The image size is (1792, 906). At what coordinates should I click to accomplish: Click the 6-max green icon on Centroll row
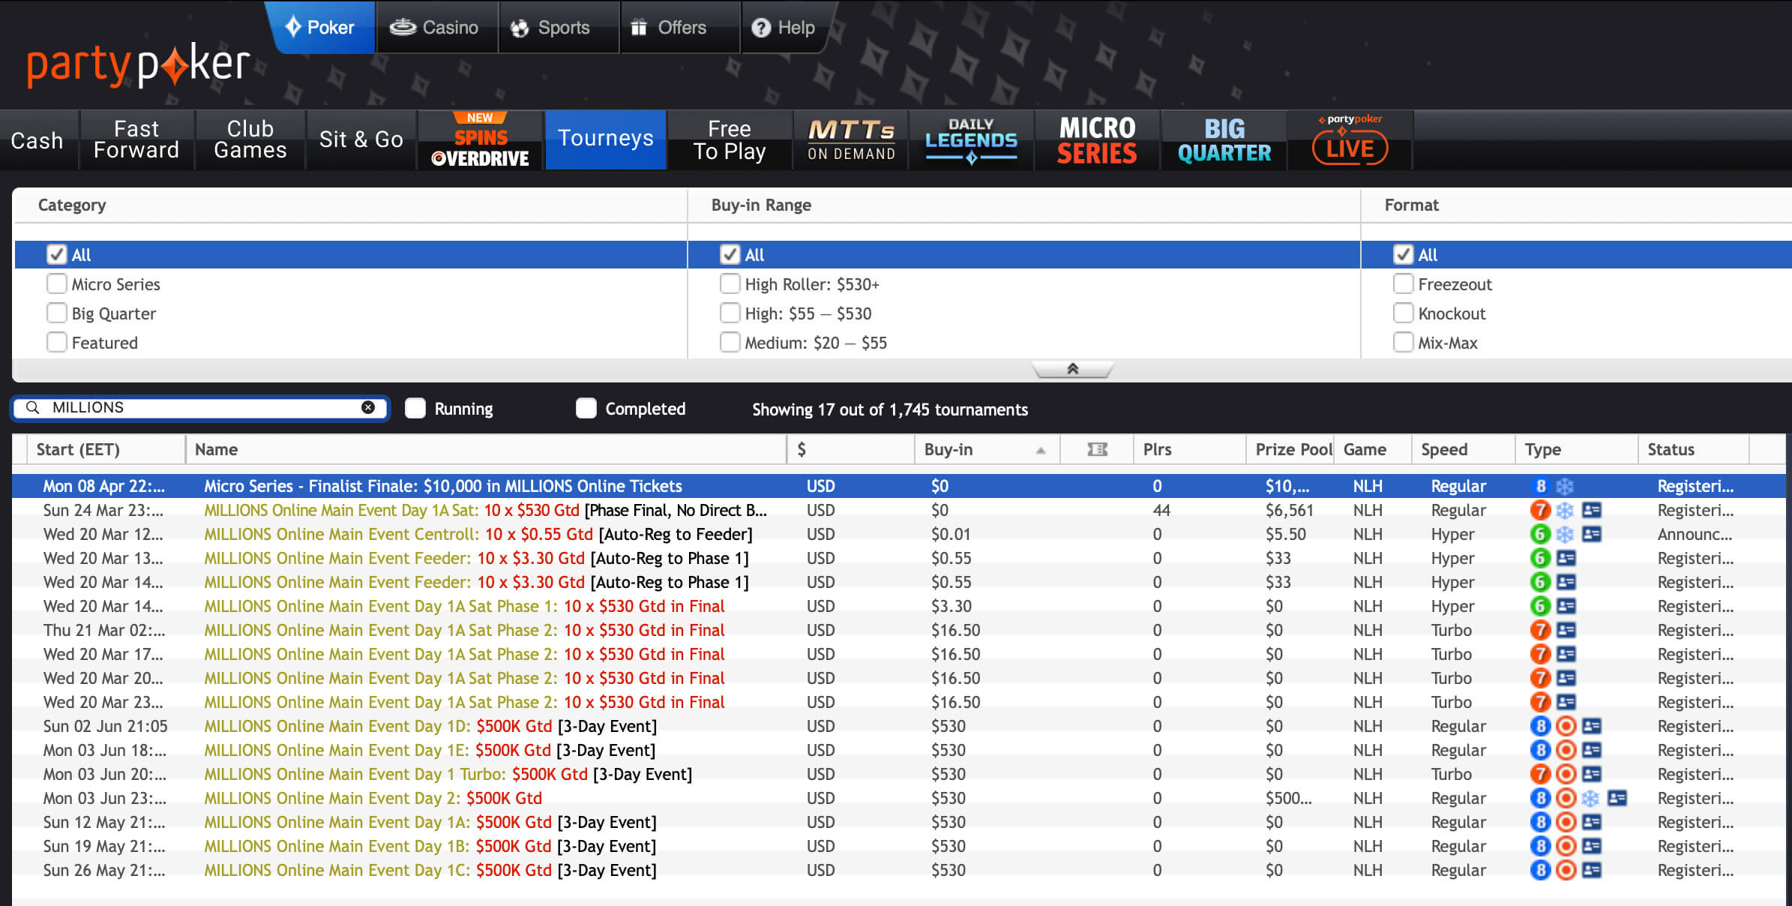coord(1539,534)
